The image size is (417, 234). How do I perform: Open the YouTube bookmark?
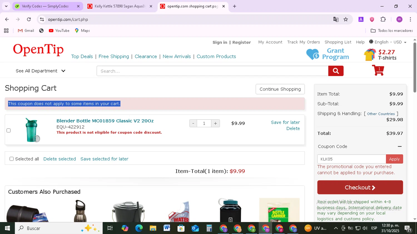(x=59, y=31)
